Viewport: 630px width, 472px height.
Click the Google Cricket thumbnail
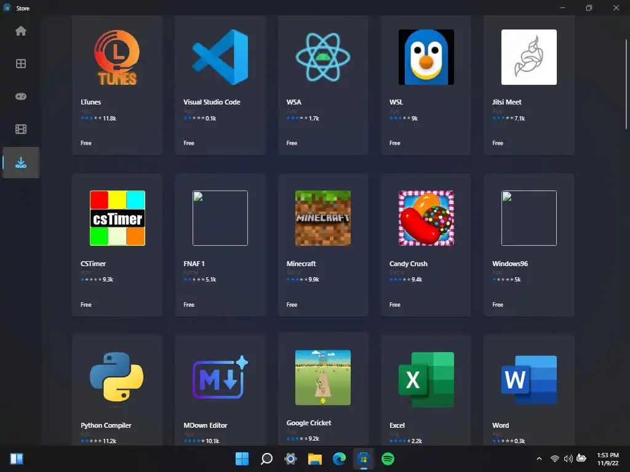pos(323,377)
